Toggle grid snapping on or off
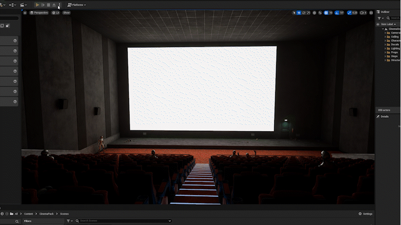The width and height of the screenshot is (401, 225). click(325, 13)
